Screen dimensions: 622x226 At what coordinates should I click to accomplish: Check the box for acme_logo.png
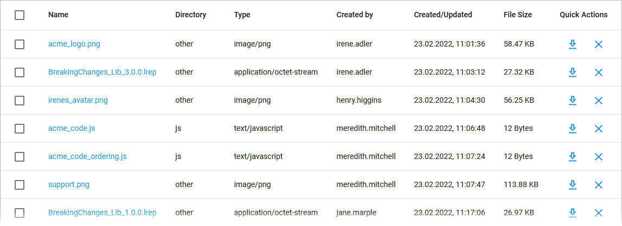coord(20,44)
